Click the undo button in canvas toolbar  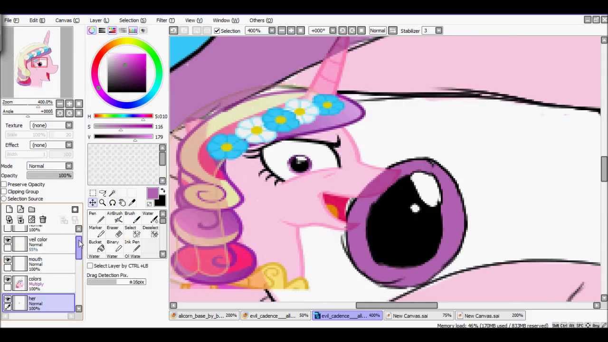pos(173,31)
